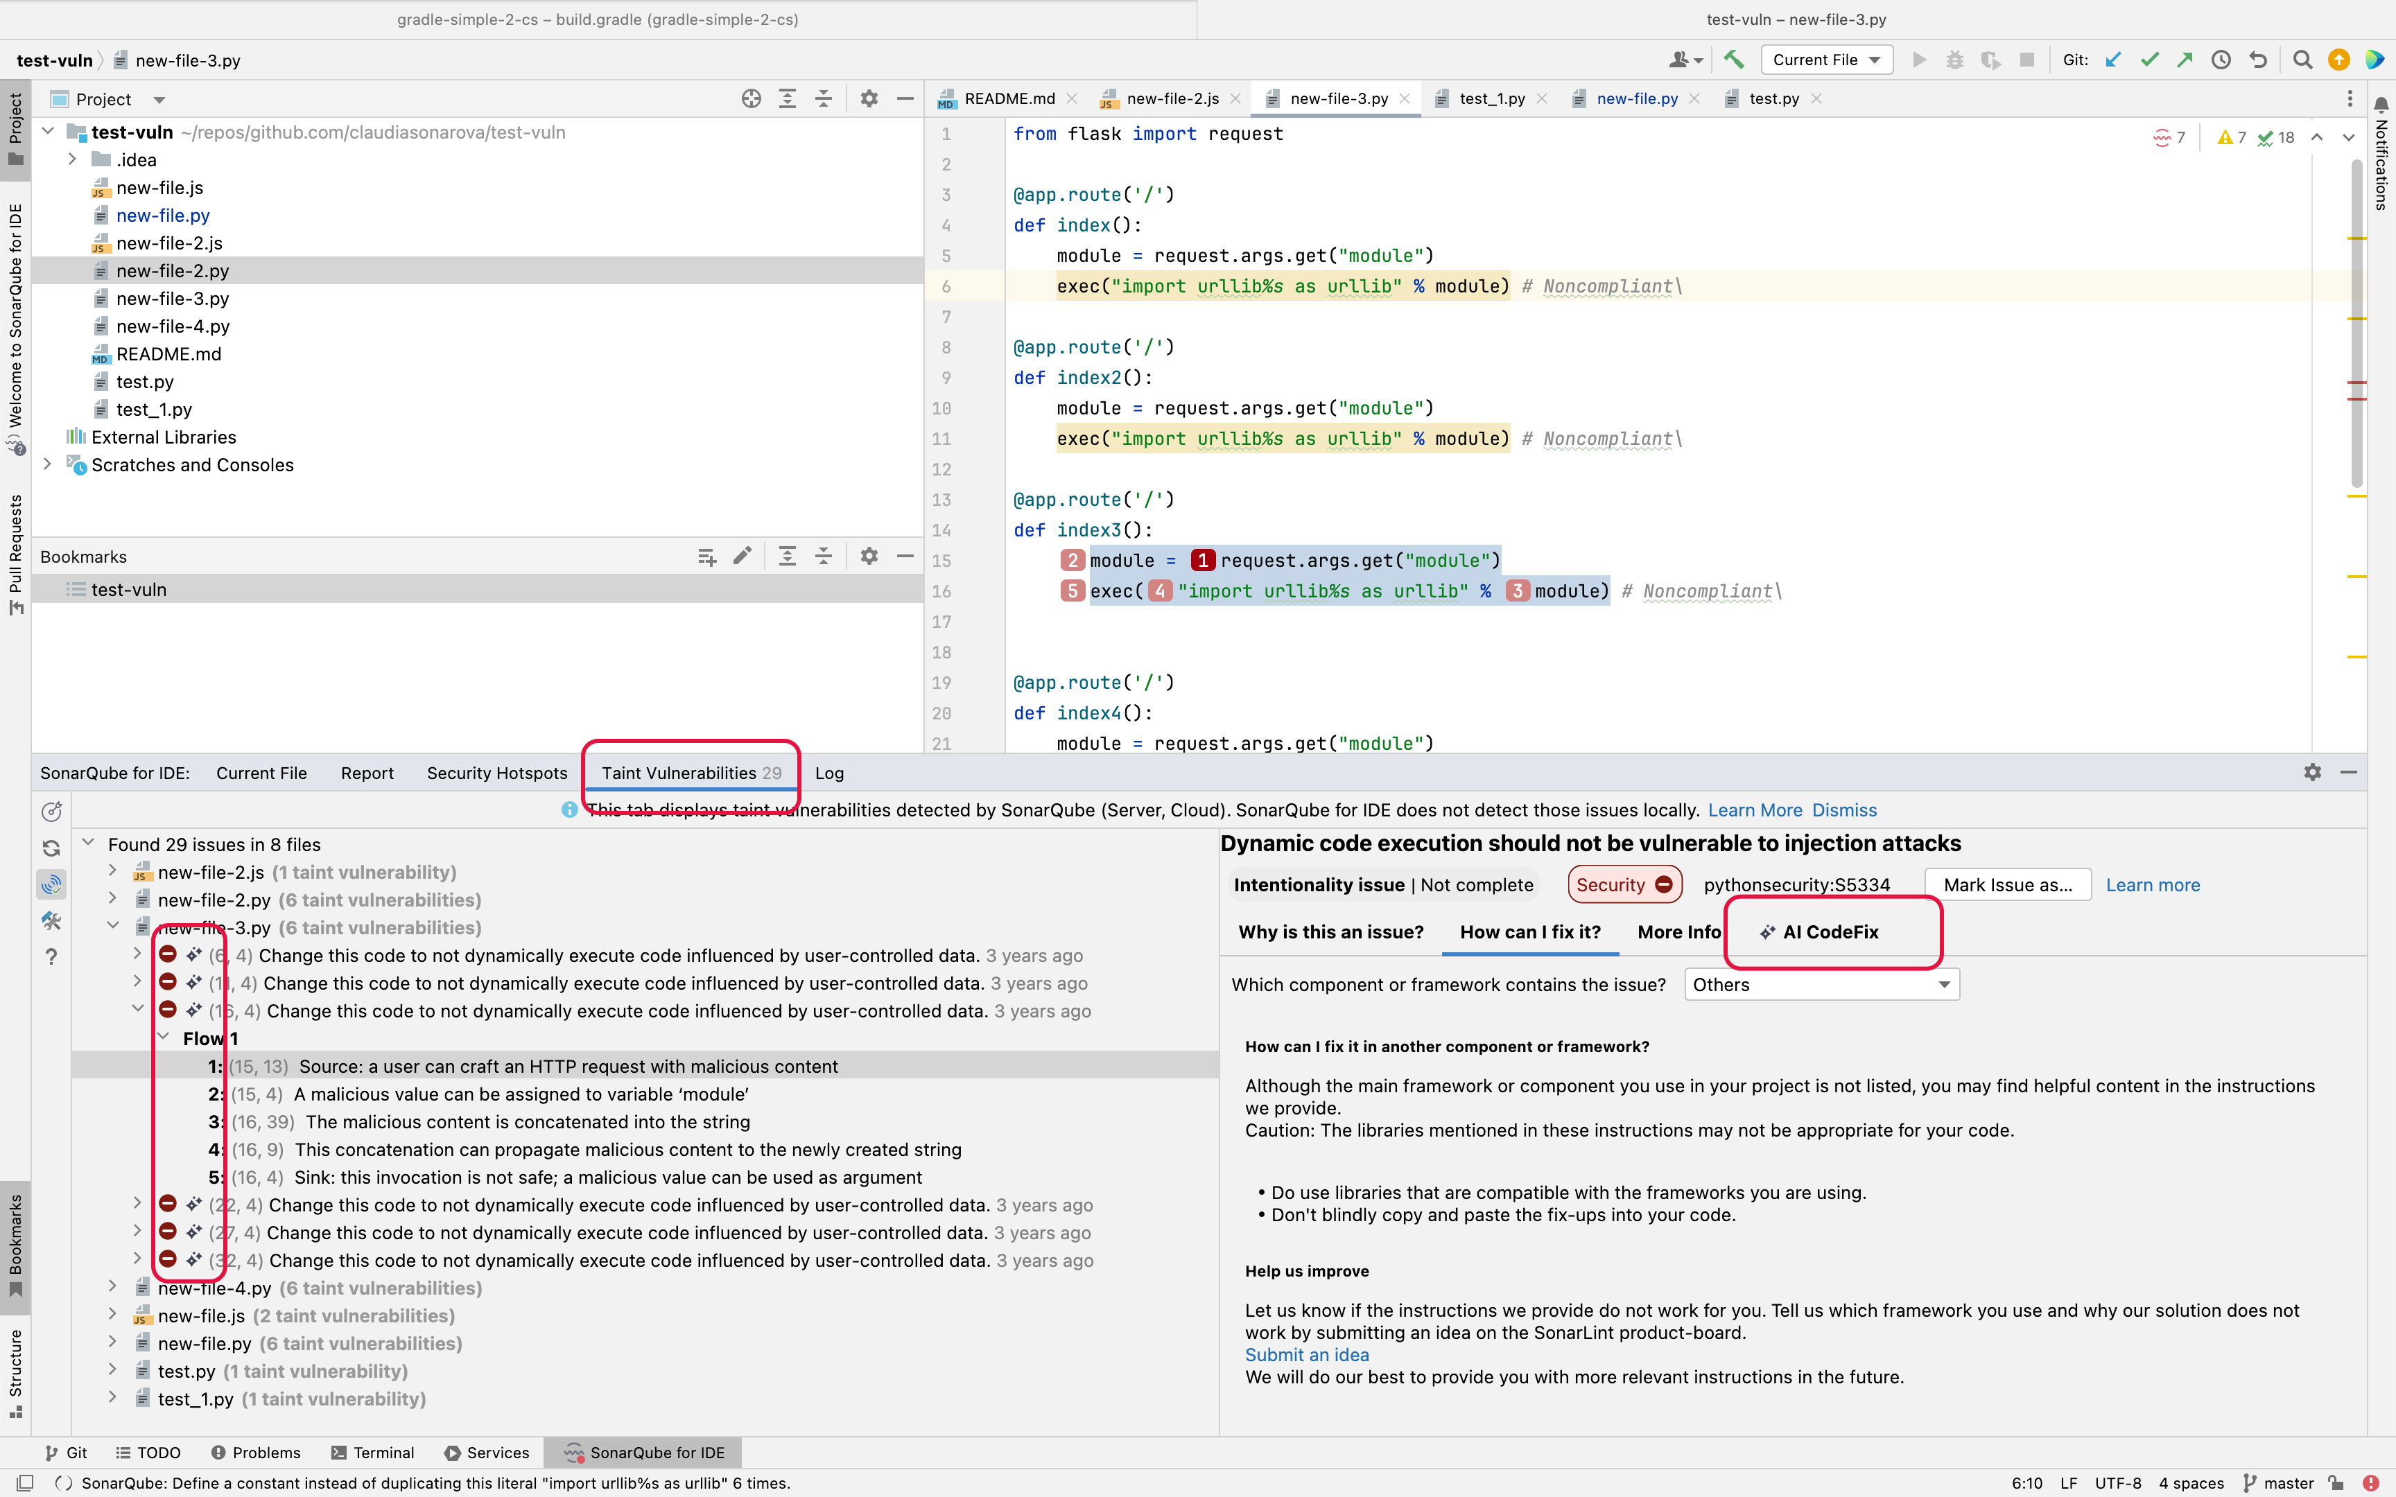
Task: Click the Git push arrow icon
Action: [x=2185, y=60]
